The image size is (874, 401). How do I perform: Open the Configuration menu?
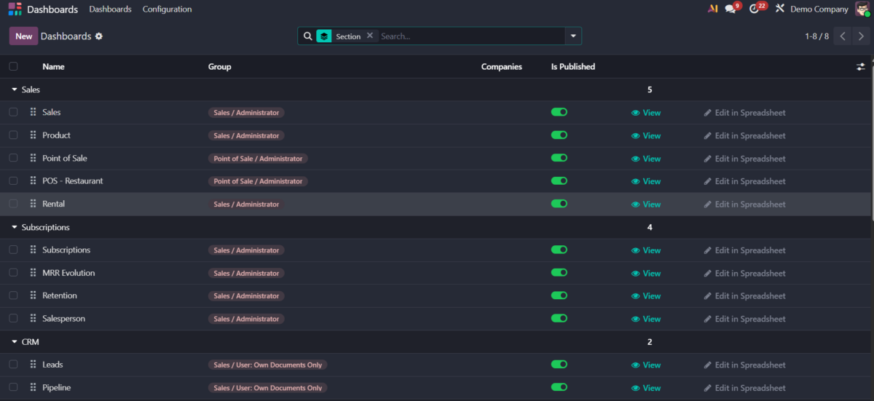tap(167, 9)
